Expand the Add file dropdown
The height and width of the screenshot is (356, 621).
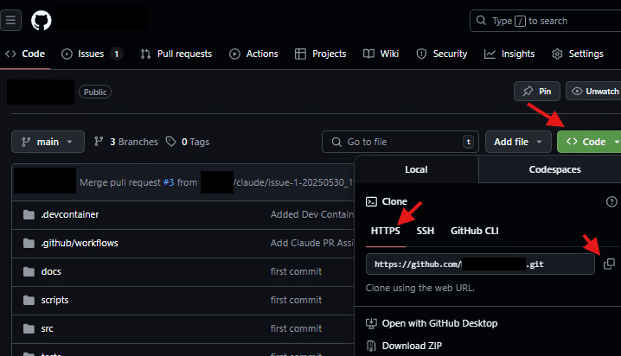[x=518, y=142]
